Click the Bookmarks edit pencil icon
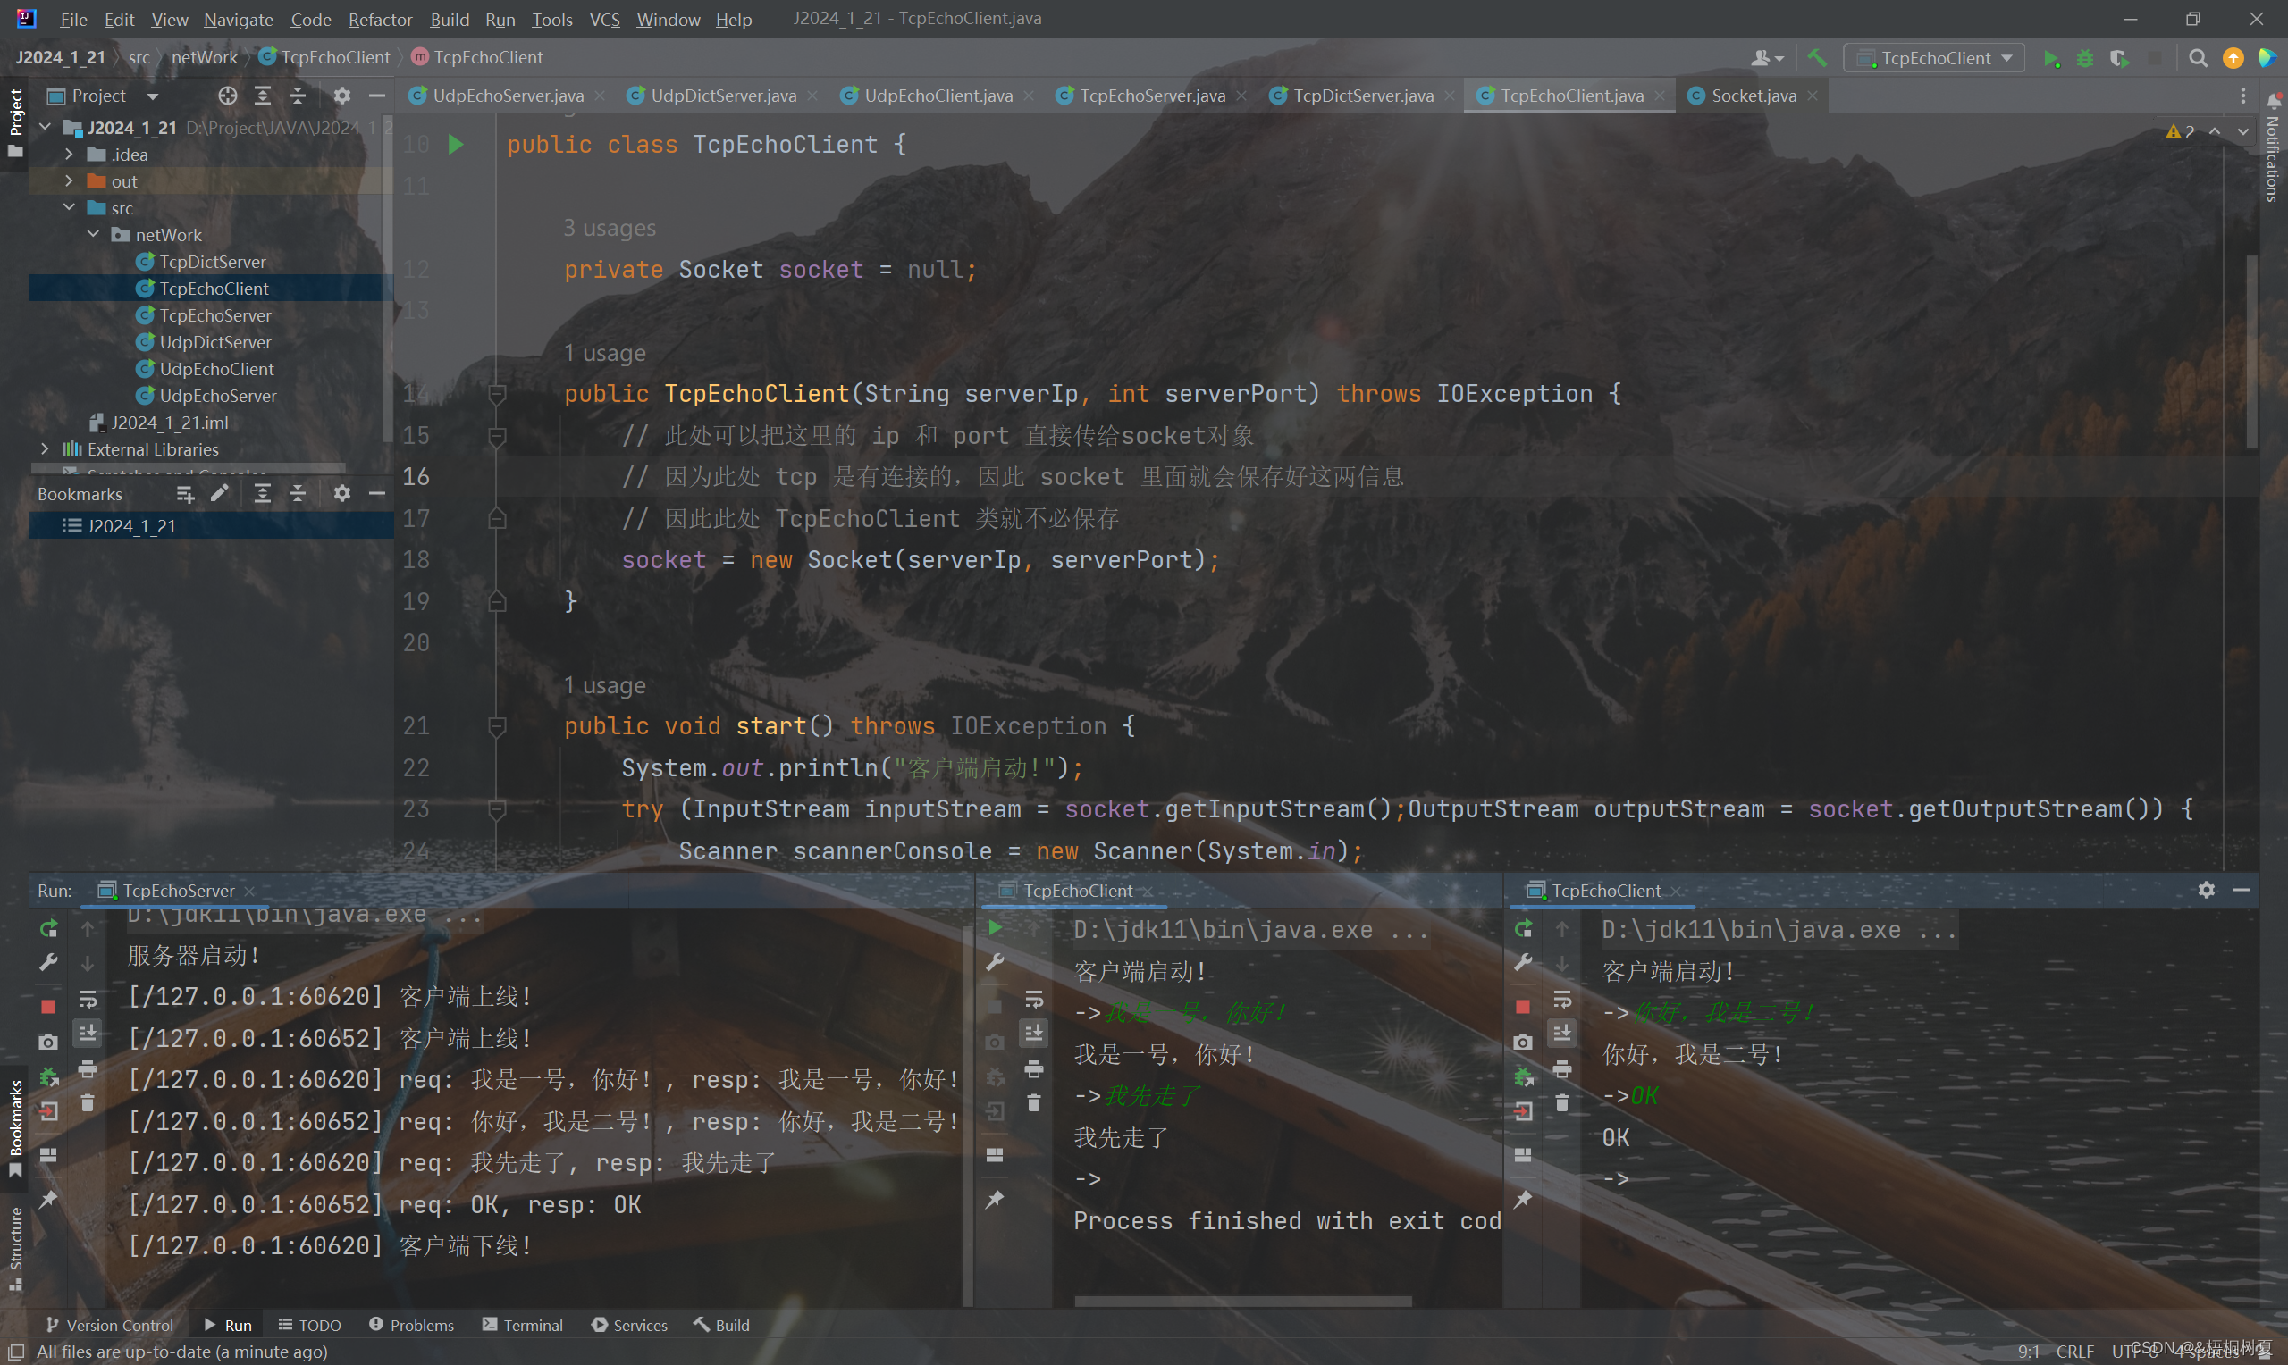2288x1365 pixels. pyautogui.click(x=219, y=494)
